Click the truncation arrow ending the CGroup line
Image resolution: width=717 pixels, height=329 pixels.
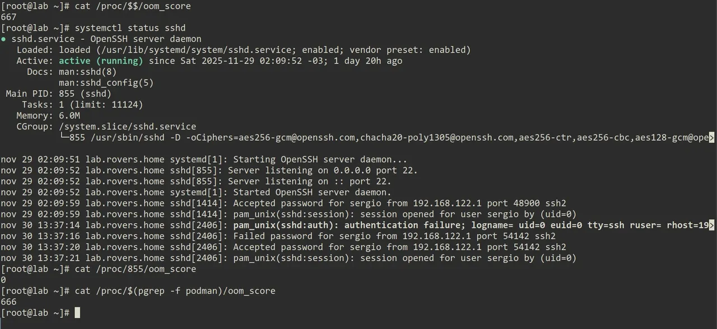pyautogui.click(x=711, y=138)
